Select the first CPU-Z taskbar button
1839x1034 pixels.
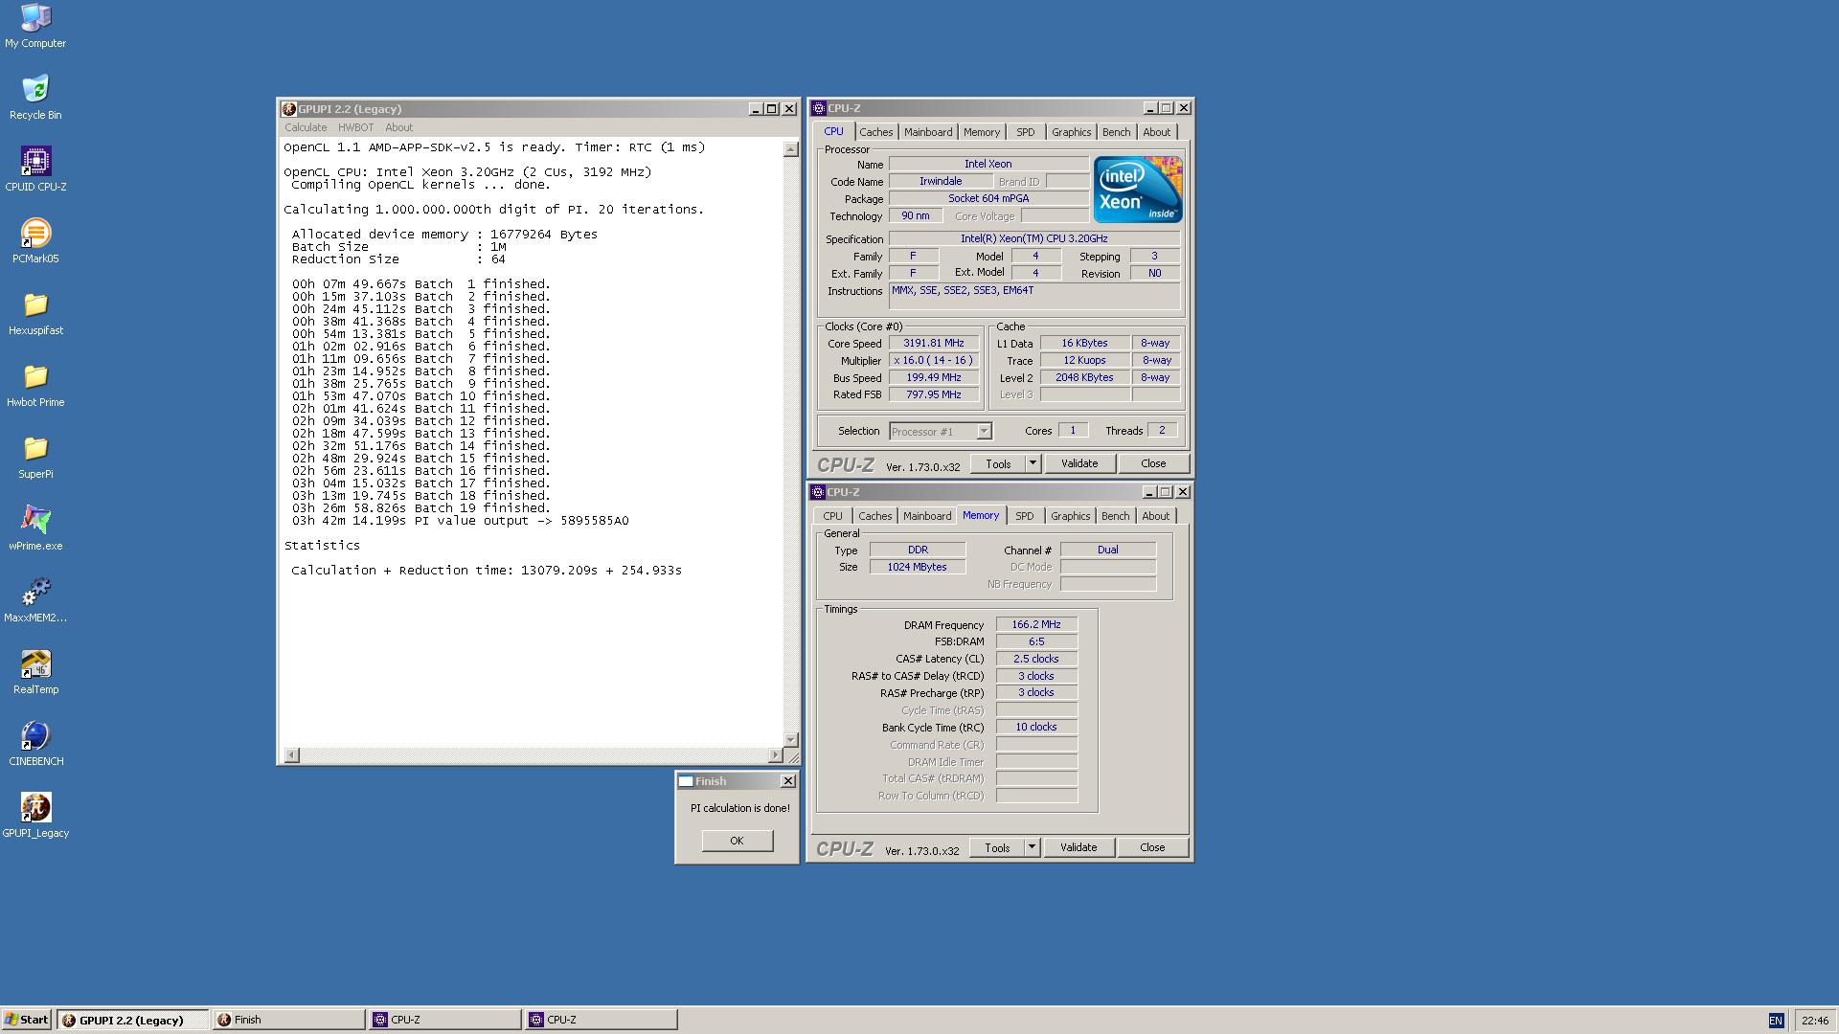coord(445,1020)
